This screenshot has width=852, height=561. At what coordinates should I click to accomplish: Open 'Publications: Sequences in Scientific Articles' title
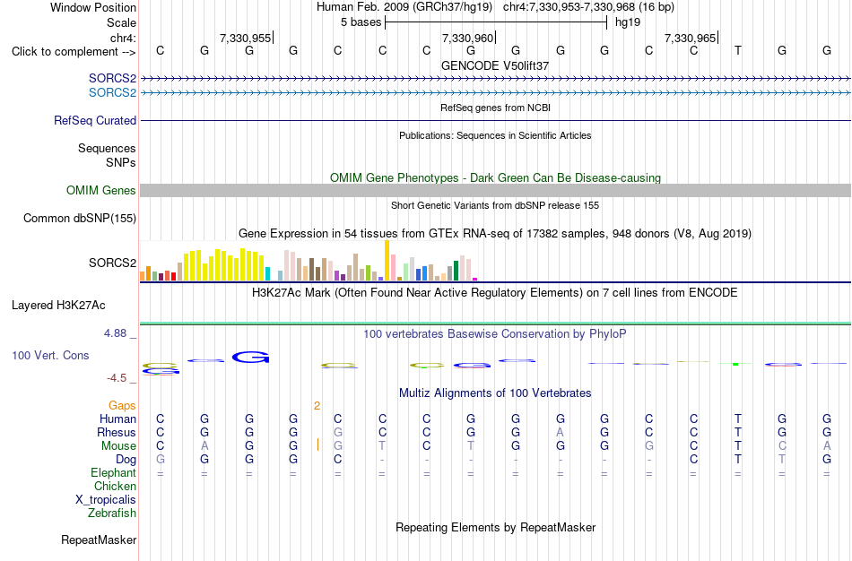[495, 135]
